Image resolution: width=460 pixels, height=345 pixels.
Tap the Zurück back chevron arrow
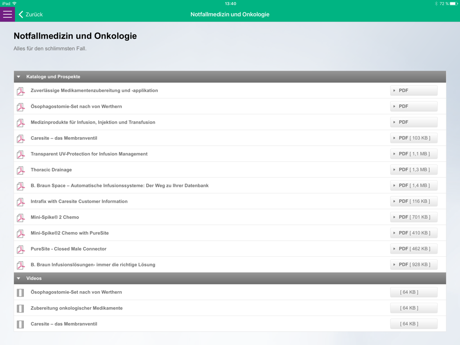click(21, 14)
